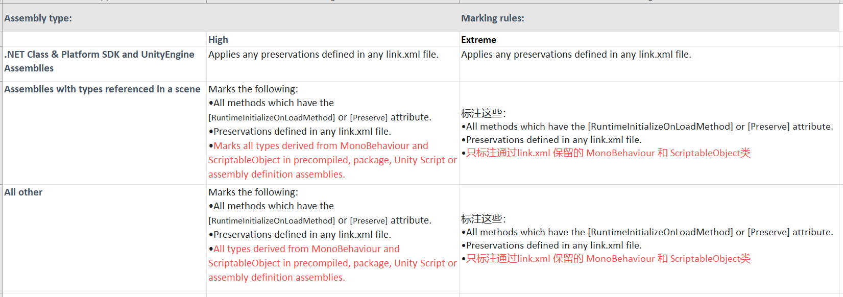Select "Assemblies with types referenced in a scene" cell
The image size is (843, 297).
point(102,89)
